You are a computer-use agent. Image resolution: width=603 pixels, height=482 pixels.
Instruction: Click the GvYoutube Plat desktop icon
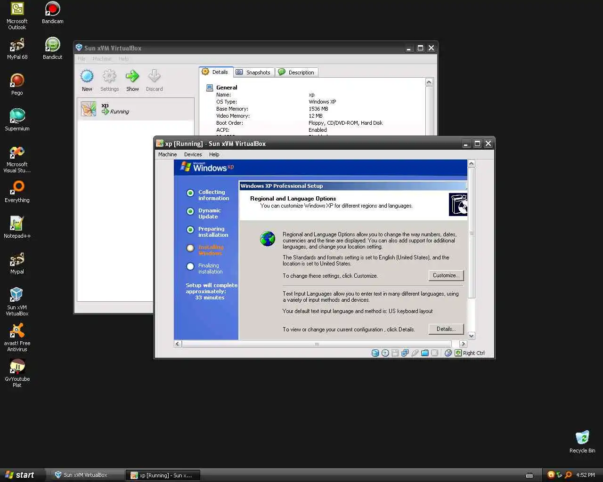click(17, 373)
